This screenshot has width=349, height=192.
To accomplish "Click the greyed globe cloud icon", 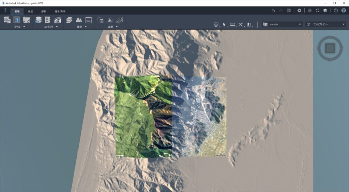I will (x=309, y=11).
